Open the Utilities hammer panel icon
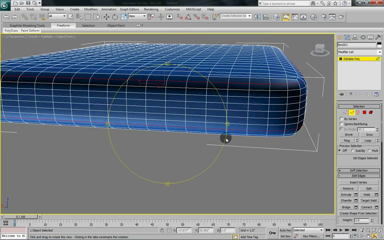Screen dimensions: 384x240 pyautogui.click(x=378, y=37)
